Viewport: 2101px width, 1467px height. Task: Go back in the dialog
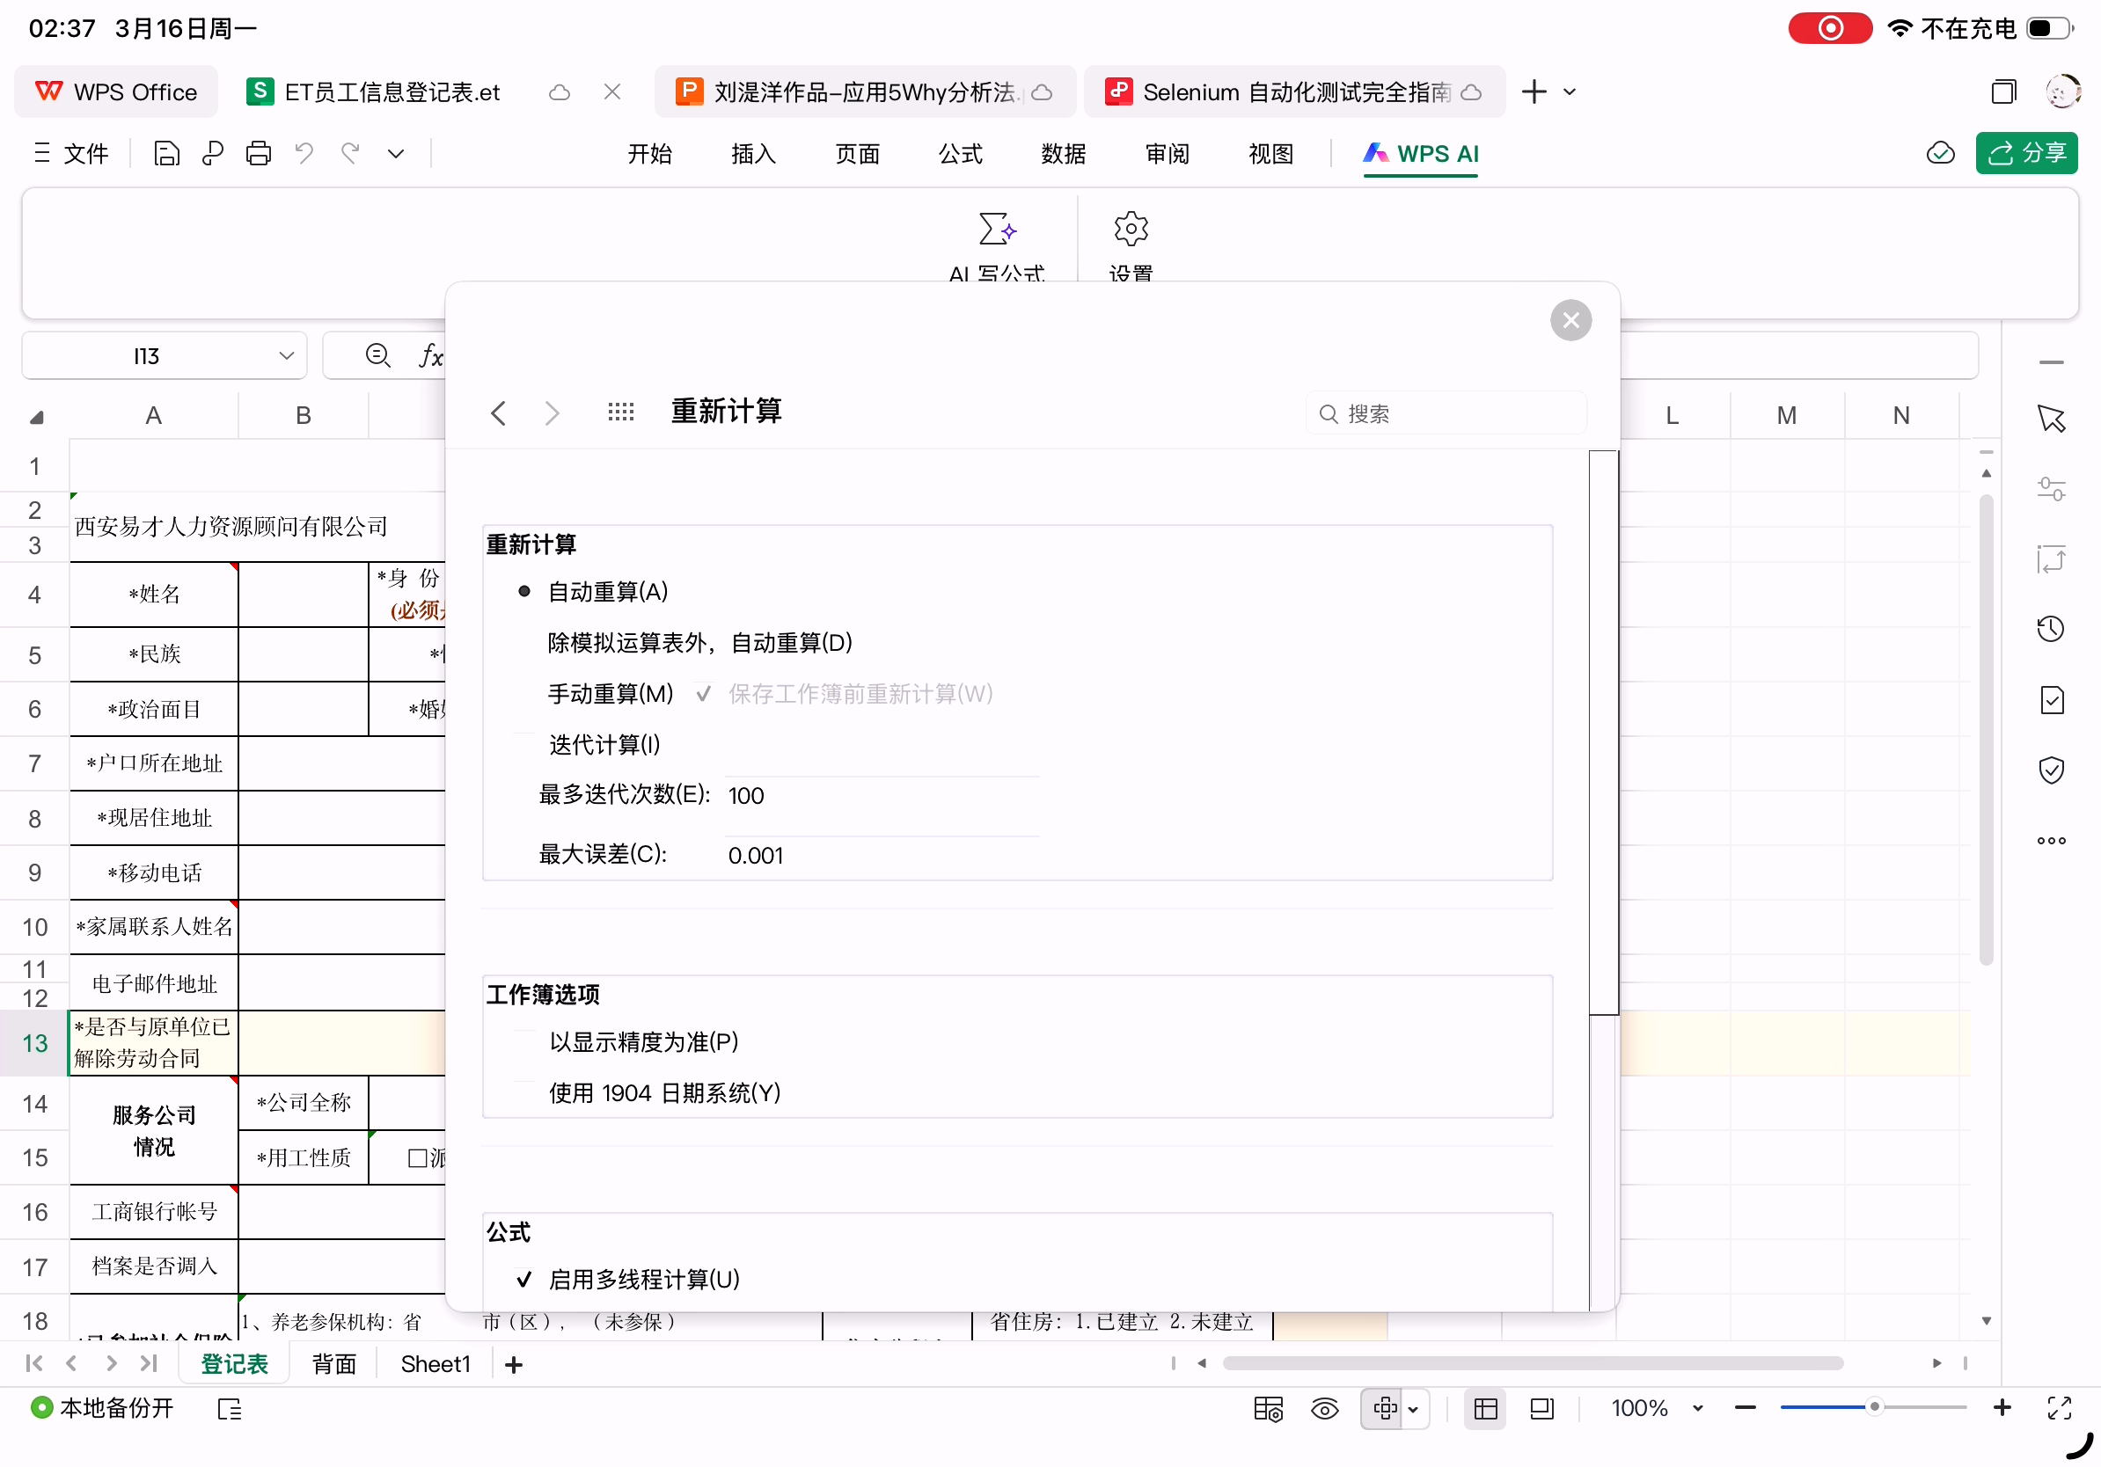point(499,412)
